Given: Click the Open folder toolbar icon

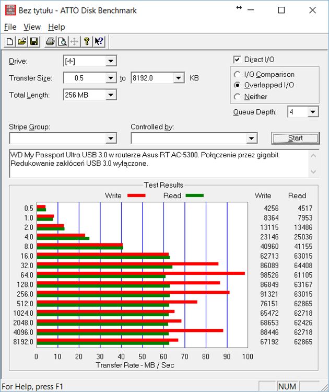Looking at the screenshot, I should click(22, 41).
